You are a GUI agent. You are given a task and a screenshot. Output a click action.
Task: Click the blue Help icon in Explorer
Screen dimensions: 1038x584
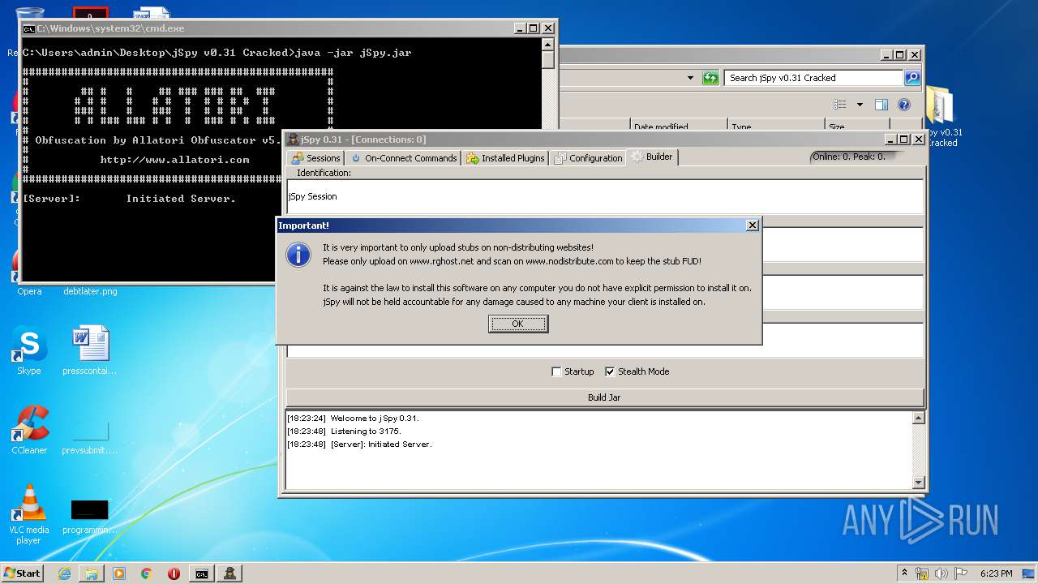pos(904,105)
